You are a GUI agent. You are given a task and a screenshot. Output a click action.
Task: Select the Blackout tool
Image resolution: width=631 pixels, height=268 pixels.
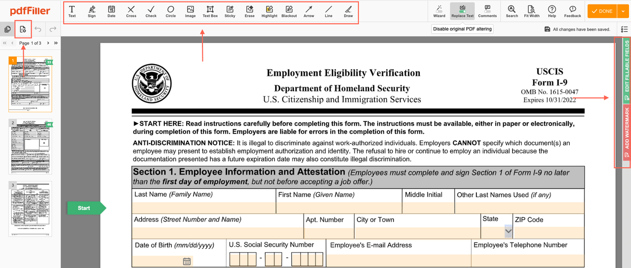pos(289,11)
